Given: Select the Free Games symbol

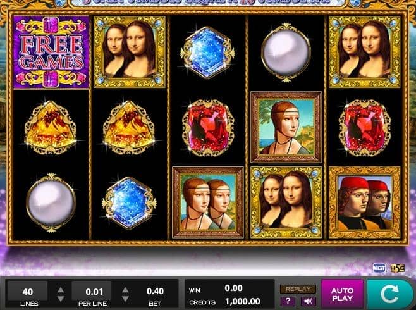Looking at the screenshot, I should (x=51, y=52).
